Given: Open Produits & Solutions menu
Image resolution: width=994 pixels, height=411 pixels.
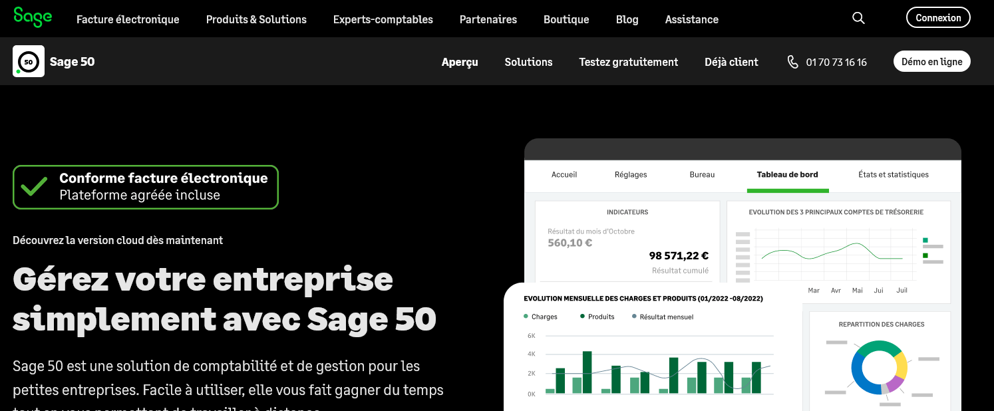Looking at the screenshot, I should tap(256, 19).
